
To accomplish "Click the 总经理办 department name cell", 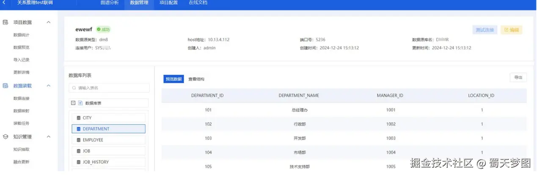I will [x=300, y=110].
